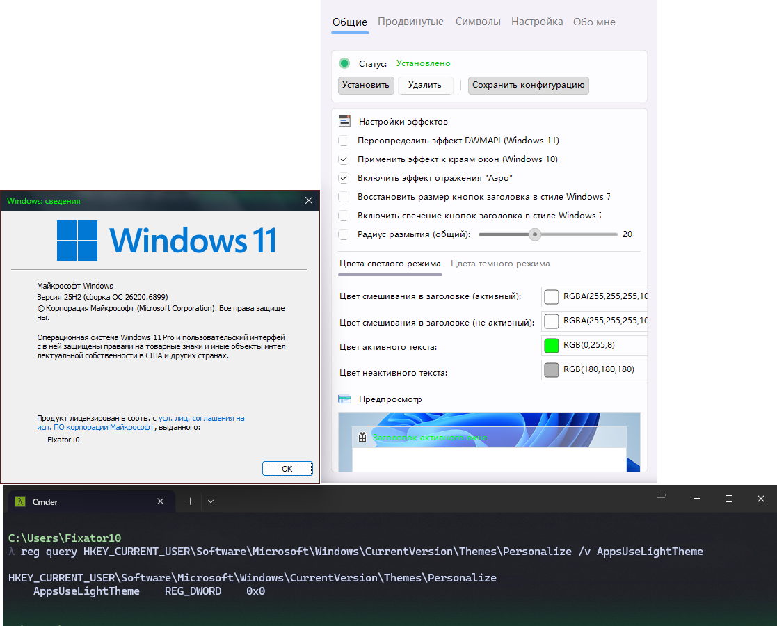Click the preview section icon

tap(344, 399)
